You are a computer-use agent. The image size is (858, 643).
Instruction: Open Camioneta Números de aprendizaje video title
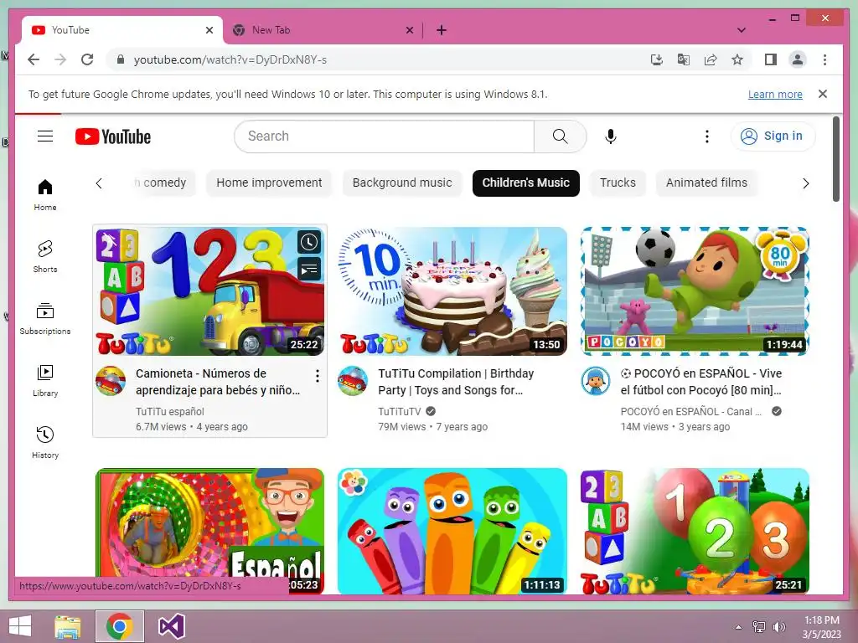[218, 382]
